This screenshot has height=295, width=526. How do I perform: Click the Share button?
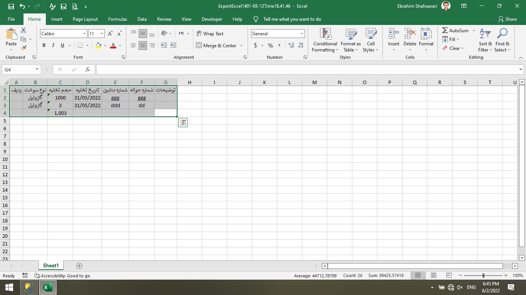point(508,19)
